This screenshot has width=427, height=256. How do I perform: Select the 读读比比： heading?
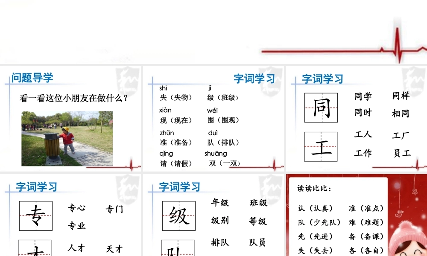click(x=314, y=188)
